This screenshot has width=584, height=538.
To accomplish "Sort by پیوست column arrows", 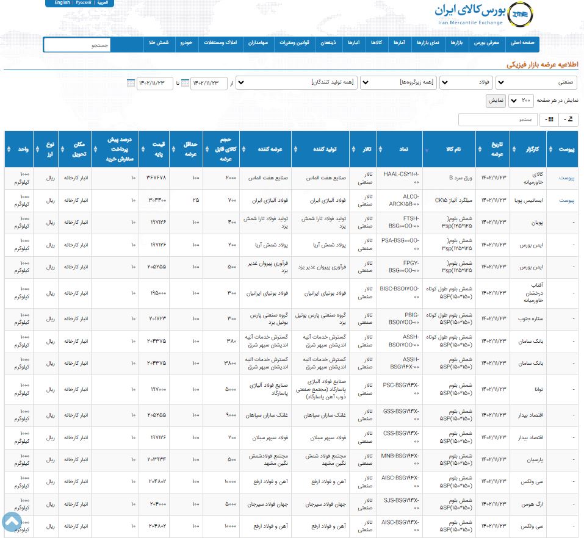I will (551, 149).
